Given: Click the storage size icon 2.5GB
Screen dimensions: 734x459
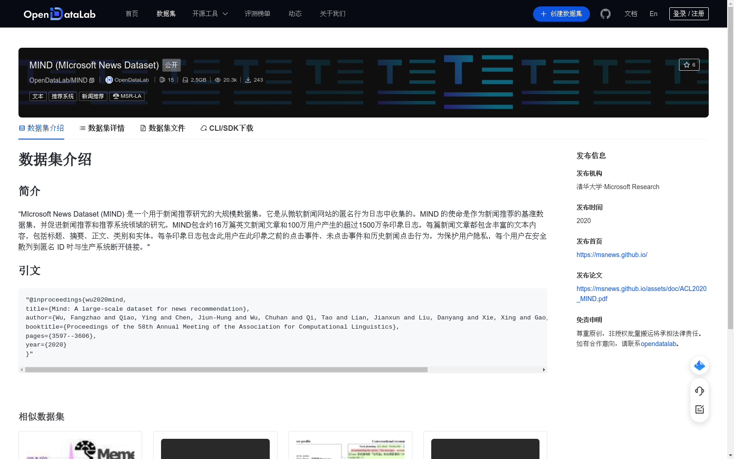Looking at the screenshot, I should tap(185, 80).
